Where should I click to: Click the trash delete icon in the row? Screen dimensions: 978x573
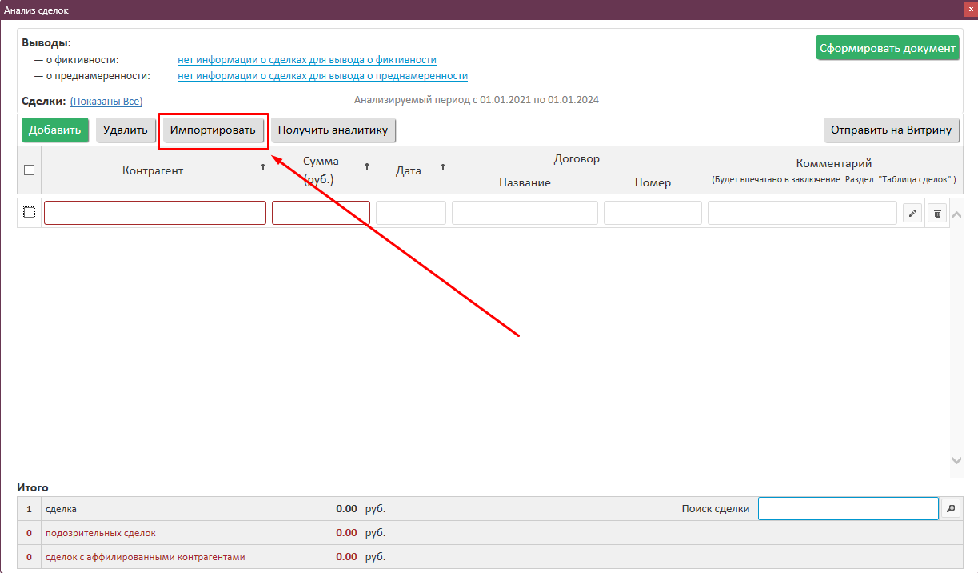(936, 213)
